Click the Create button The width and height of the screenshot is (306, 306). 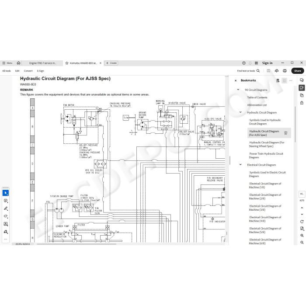111,63
